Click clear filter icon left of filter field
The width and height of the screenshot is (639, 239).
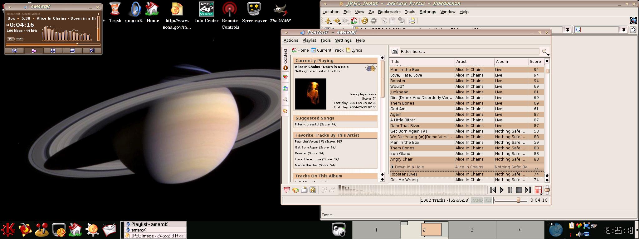[x=395, y=51]
